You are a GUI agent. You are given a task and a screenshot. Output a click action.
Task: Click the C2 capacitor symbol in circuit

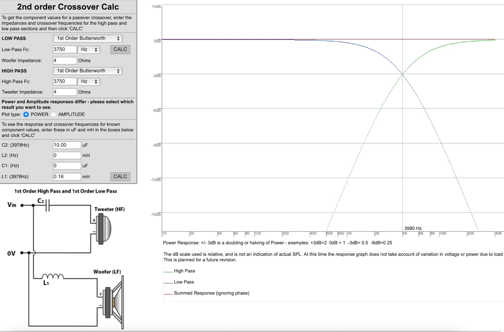pos(48,205)
